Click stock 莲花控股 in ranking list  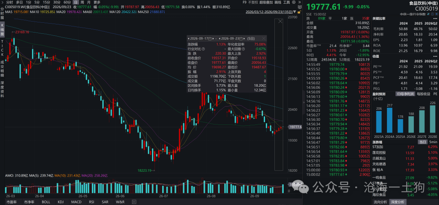tap(379, 153)
